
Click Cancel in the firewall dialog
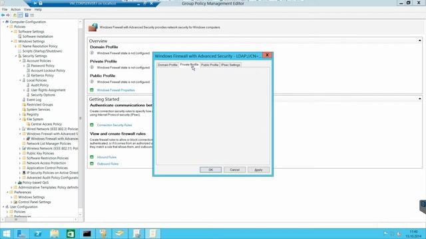(234, 170)
